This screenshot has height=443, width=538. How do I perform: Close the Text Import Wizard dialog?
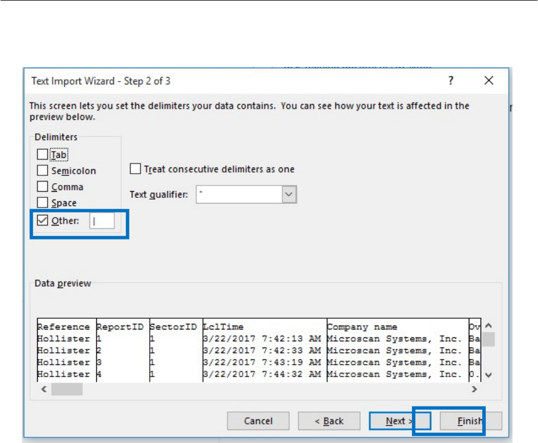coord(488,81)
